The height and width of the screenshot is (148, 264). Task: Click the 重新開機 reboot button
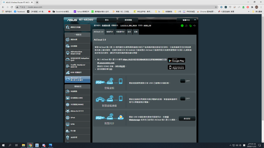click(128, 20)
